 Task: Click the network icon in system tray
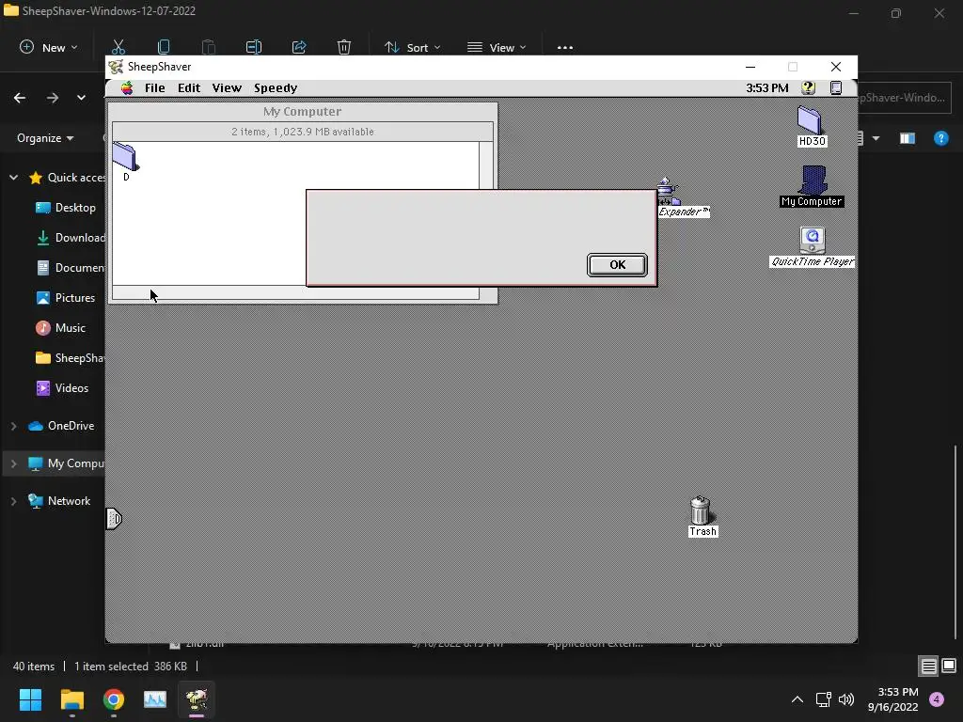click(x=823, y=699)
